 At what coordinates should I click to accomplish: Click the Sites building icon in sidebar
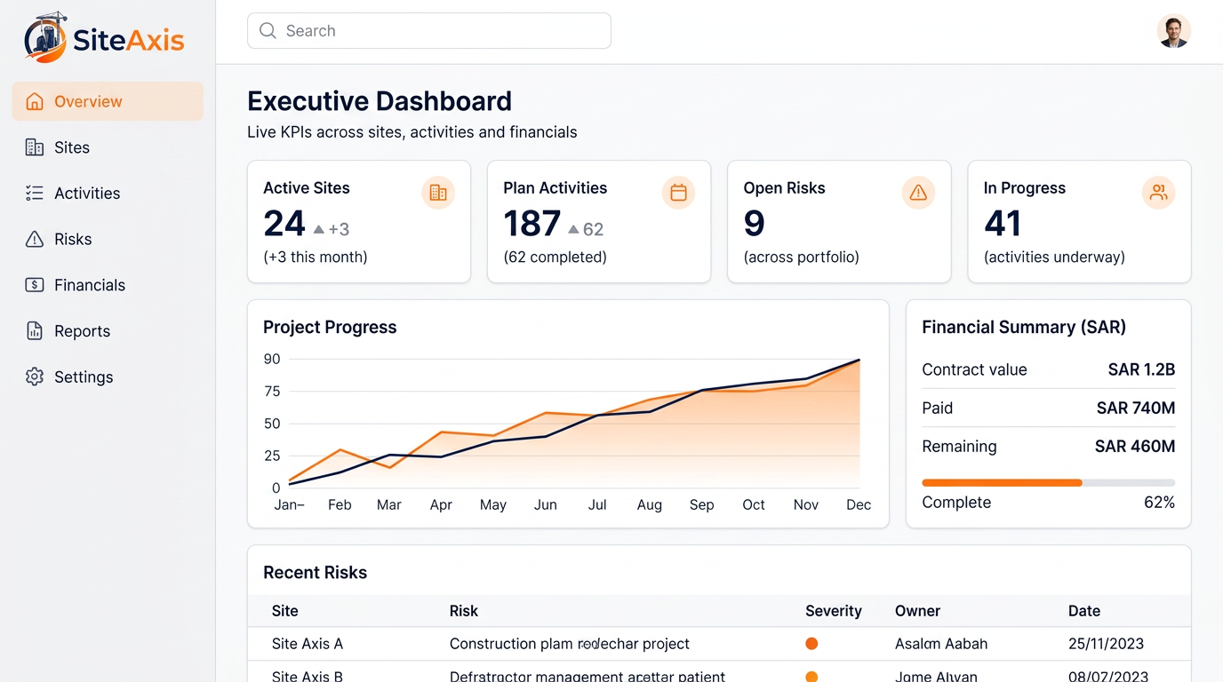(35, 147)
